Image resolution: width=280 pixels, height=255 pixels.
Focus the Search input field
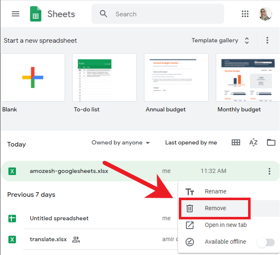[x=158, y=14]
